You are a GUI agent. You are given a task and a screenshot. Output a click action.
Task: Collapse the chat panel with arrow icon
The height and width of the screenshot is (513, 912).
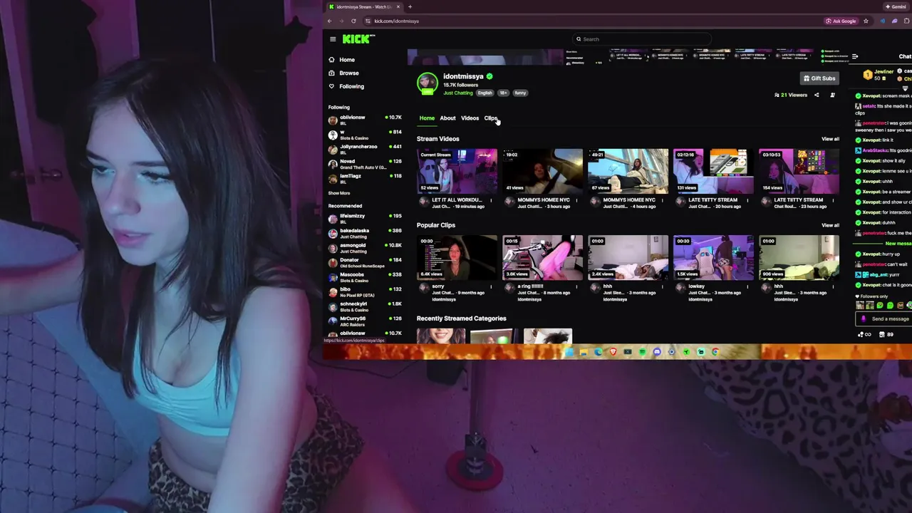click(x=855, y=56)
